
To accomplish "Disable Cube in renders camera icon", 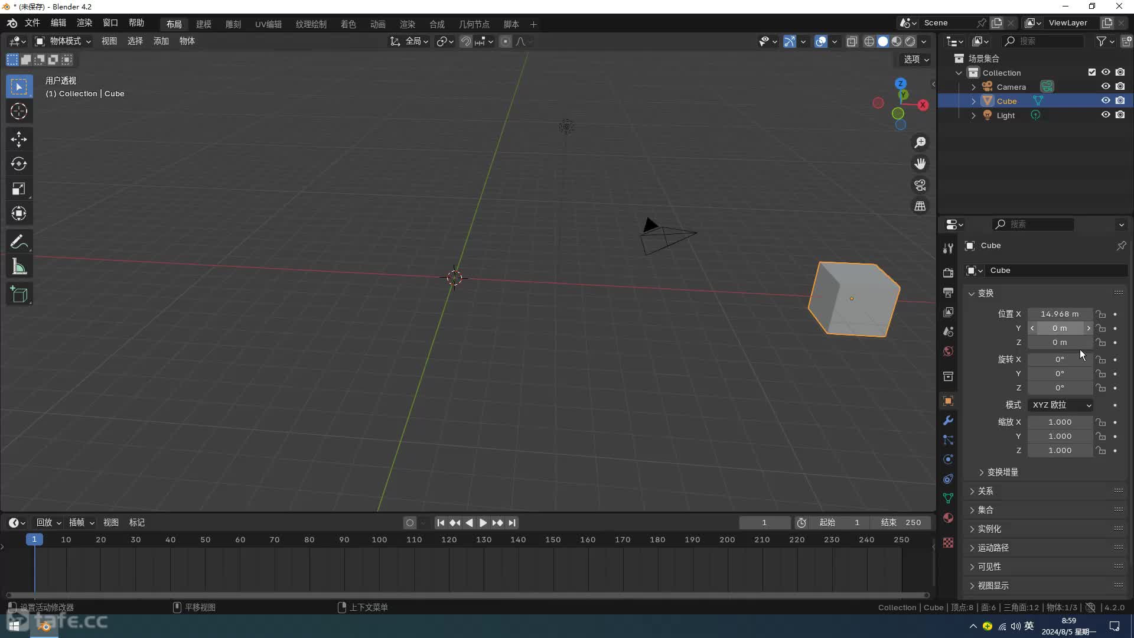I will point(1120,101).
